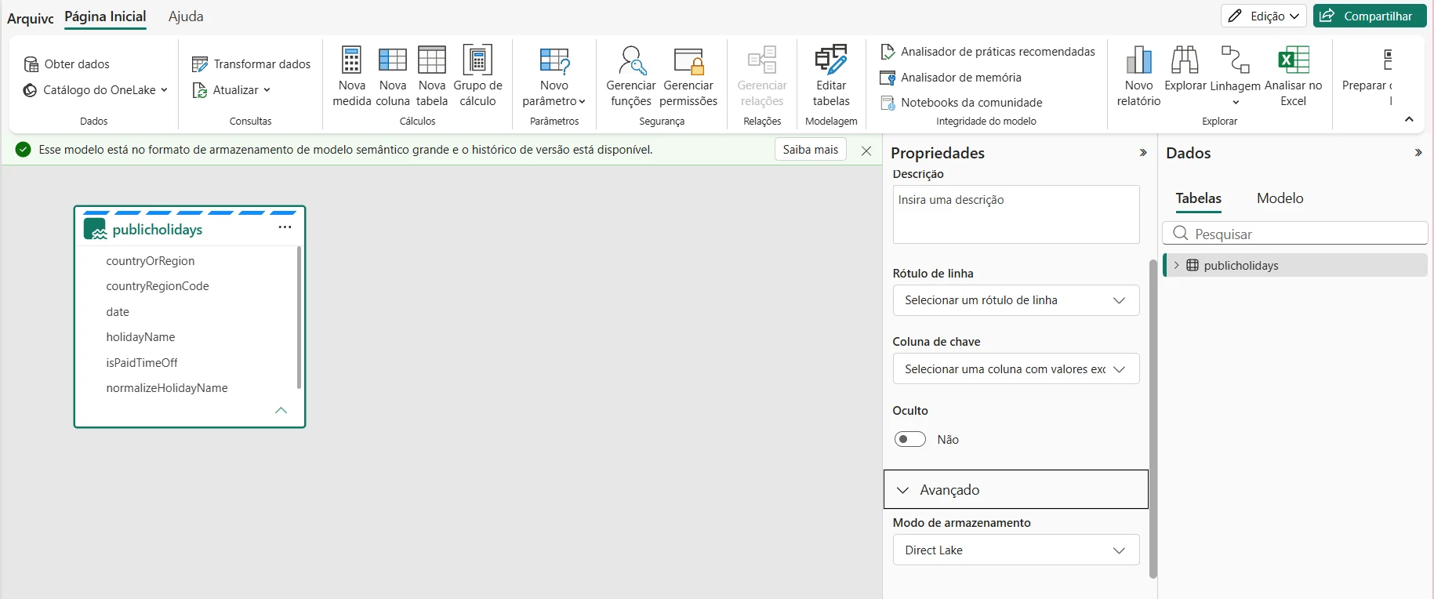Open the Rótulo de linha dropdown
The image size is (1434, 599).
tap(1016, 300)
